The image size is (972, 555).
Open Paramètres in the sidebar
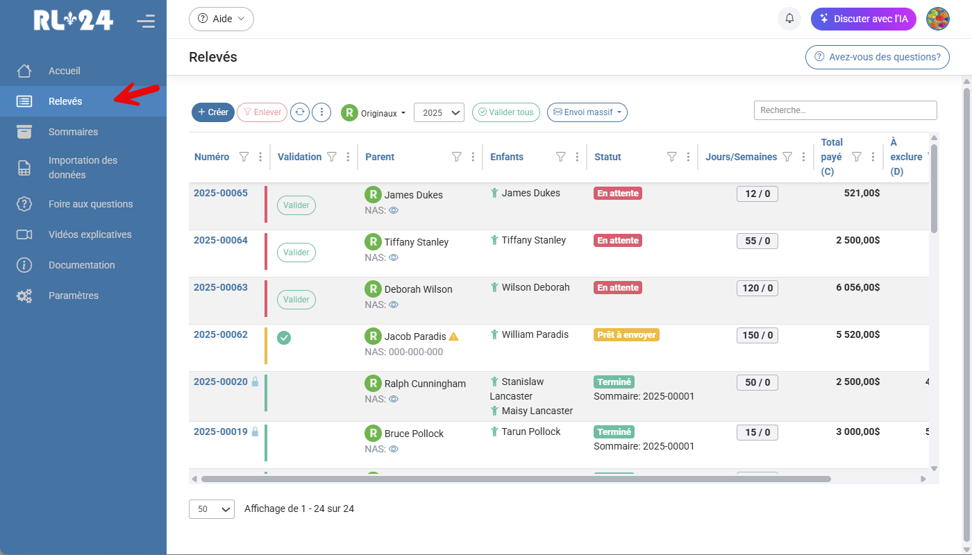click(73, 296)
